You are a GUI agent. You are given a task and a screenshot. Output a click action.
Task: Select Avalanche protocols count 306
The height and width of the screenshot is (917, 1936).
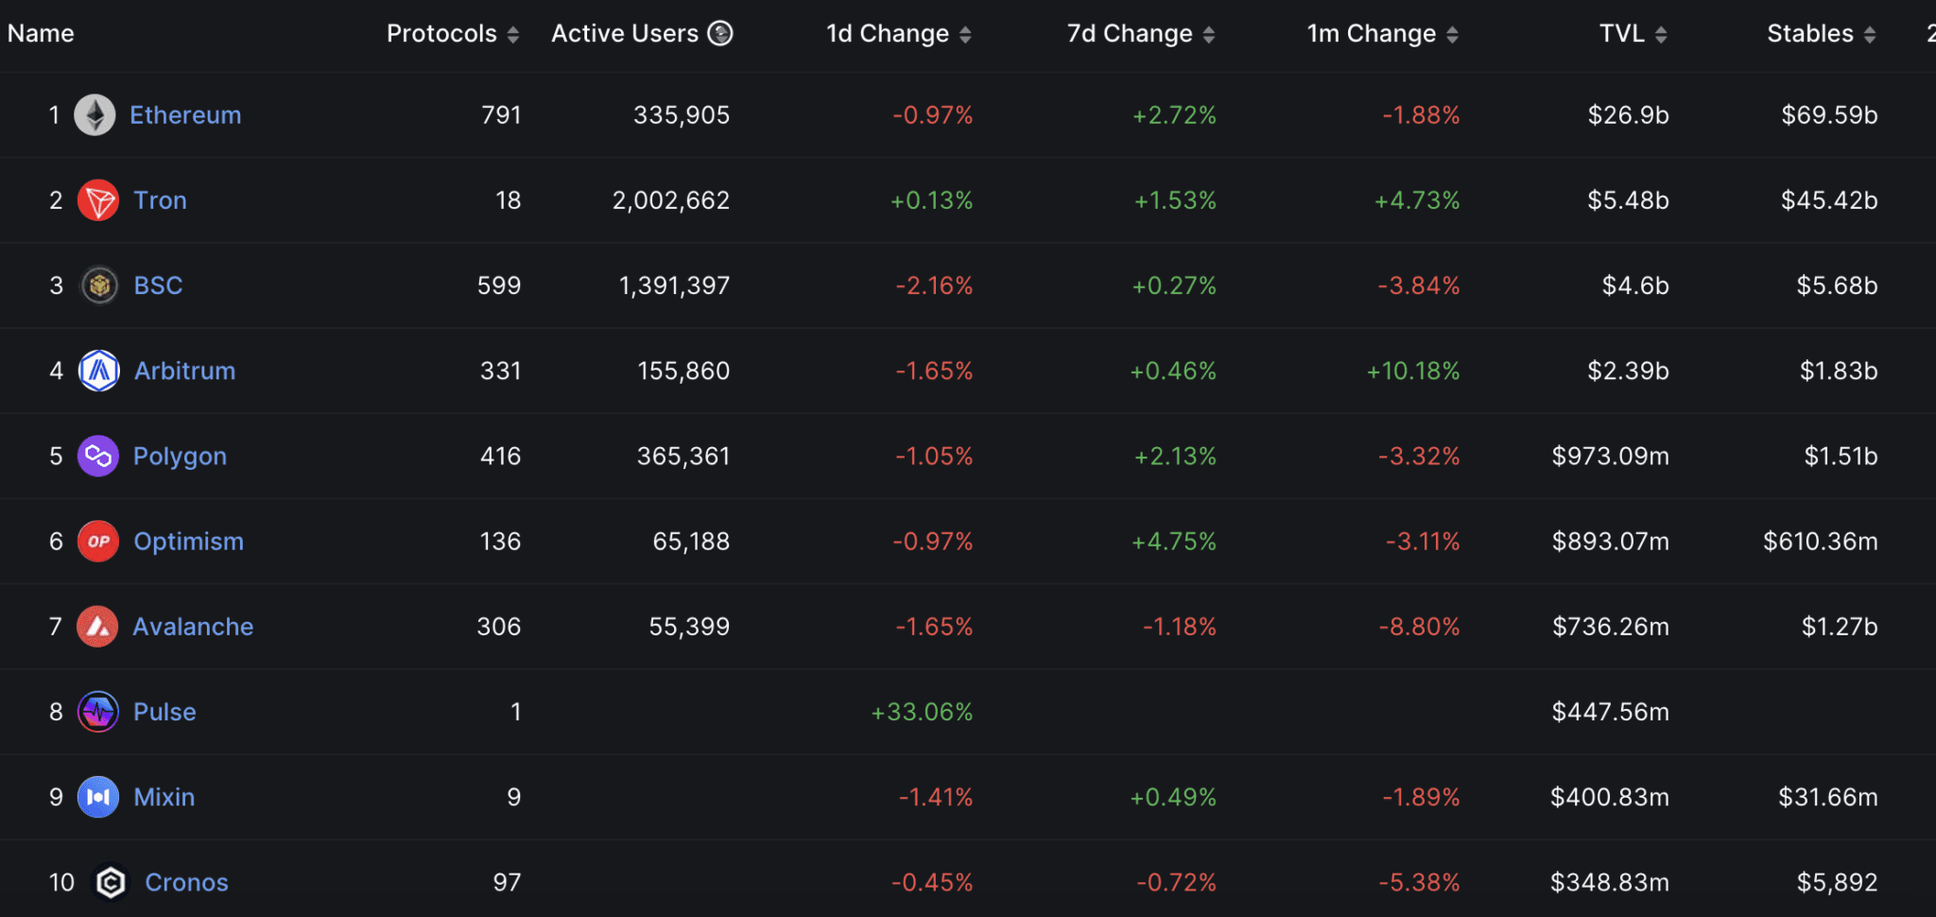click(499, 627)
